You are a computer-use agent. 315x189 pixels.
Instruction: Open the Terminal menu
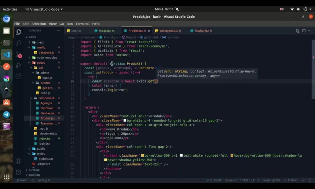click(x=82, y=24)
